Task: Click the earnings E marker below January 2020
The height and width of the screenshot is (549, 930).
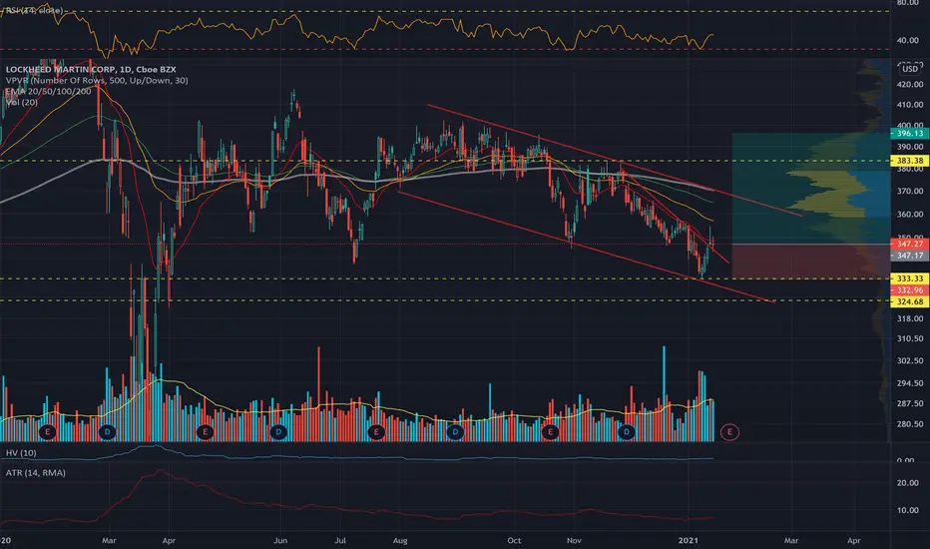Action: pos(48,432)
